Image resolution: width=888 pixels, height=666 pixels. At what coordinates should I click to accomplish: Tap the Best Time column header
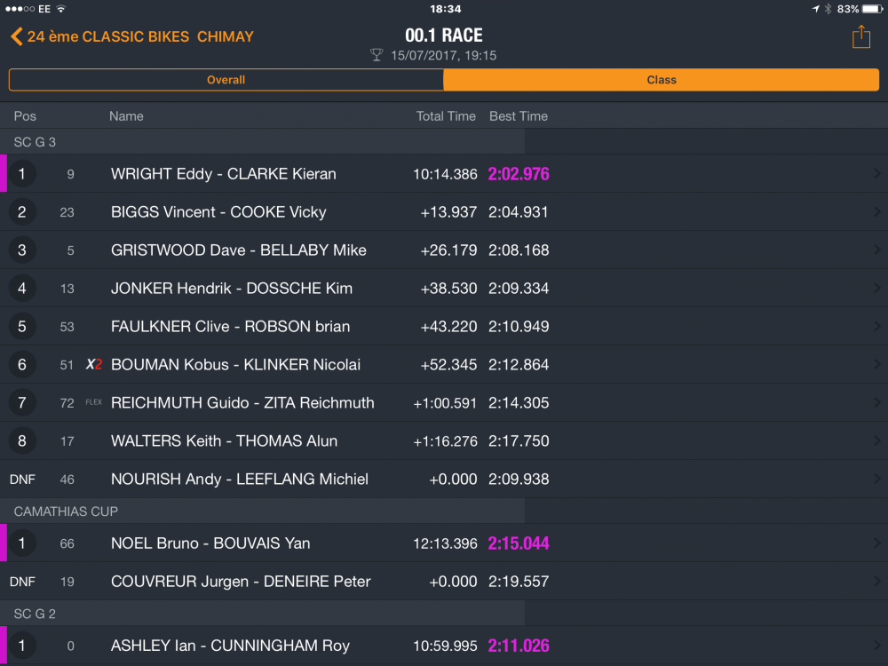(x=519, y=116)
